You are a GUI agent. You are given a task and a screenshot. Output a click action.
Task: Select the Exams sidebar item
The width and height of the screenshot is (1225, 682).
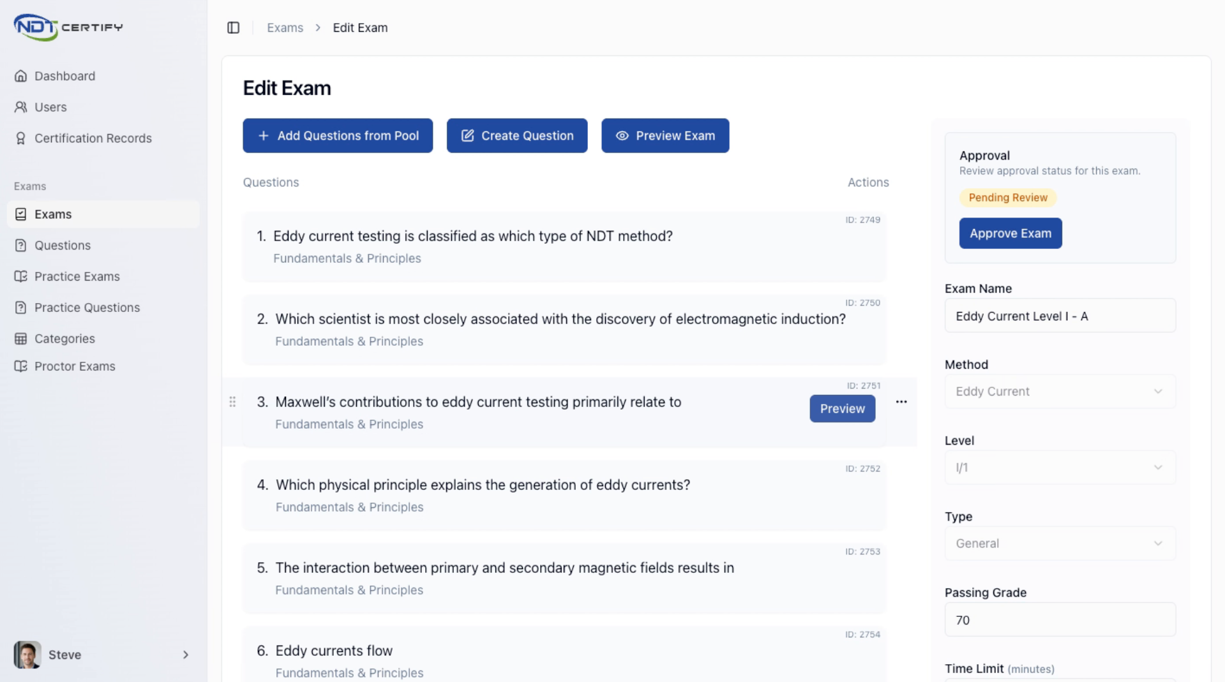coord(103,214)
